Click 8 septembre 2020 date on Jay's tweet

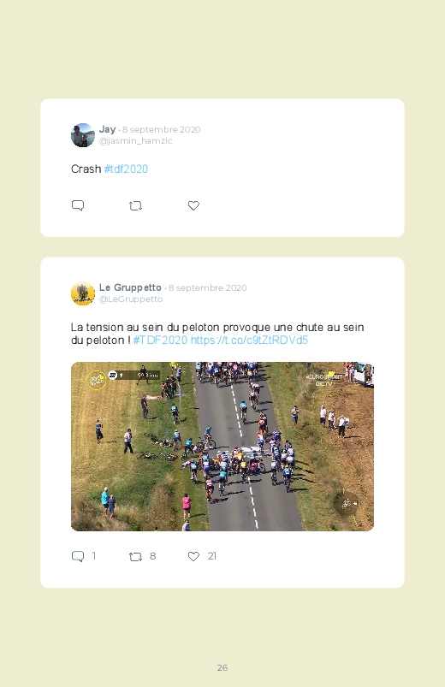(162, 130)
